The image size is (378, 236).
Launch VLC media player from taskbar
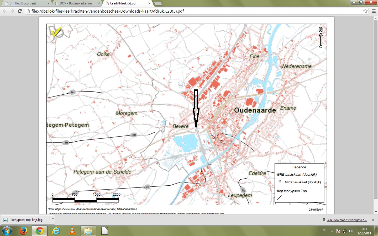tap(72, 231)
